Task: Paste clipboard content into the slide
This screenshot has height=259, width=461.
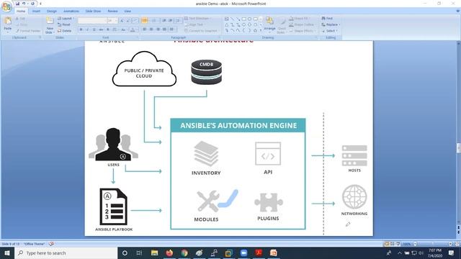Action: (8, 24)
